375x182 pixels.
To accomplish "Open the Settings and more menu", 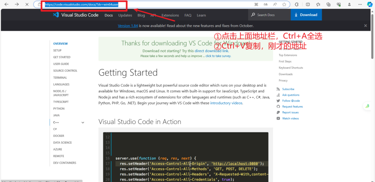I will (x=360, y=4).
